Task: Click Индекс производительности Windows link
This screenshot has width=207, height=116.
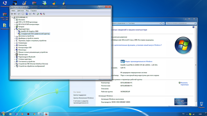Action: tap(139, 61)
